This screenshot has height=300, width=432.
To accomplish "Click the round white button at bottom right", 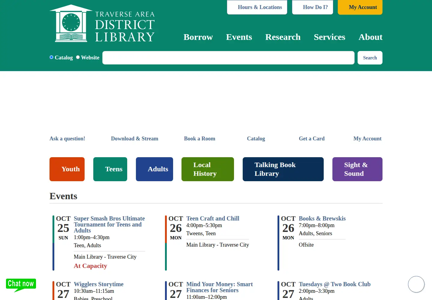I will coord(416,284).
